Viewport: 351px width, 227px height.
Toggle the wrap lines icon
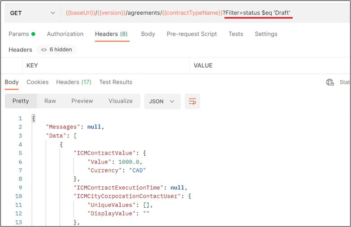[192, 102]
